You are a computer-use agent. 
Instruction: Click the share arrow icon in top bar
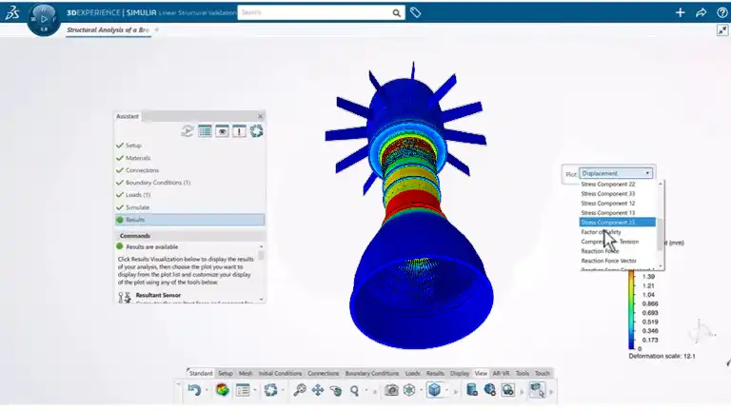[x=701, y=13]
